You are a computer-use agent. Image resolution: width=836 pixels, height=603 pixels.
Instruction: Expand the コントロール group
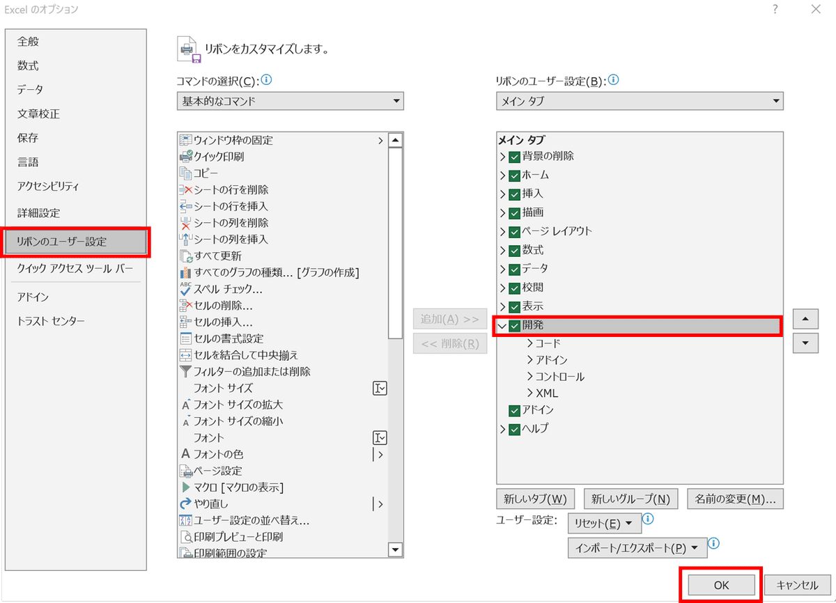530,377
